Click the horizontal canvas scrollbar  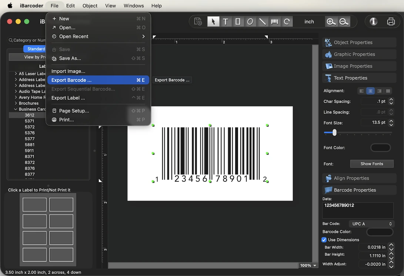pyautogui.click(x=203, y=265)
